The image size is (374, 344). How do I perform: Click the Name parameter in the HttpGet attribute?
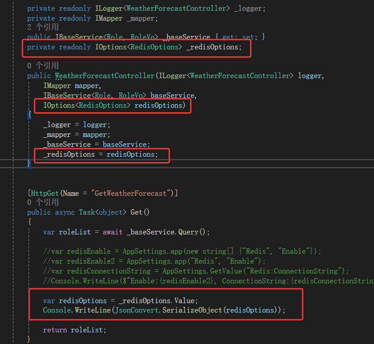[x=71, y=194]
